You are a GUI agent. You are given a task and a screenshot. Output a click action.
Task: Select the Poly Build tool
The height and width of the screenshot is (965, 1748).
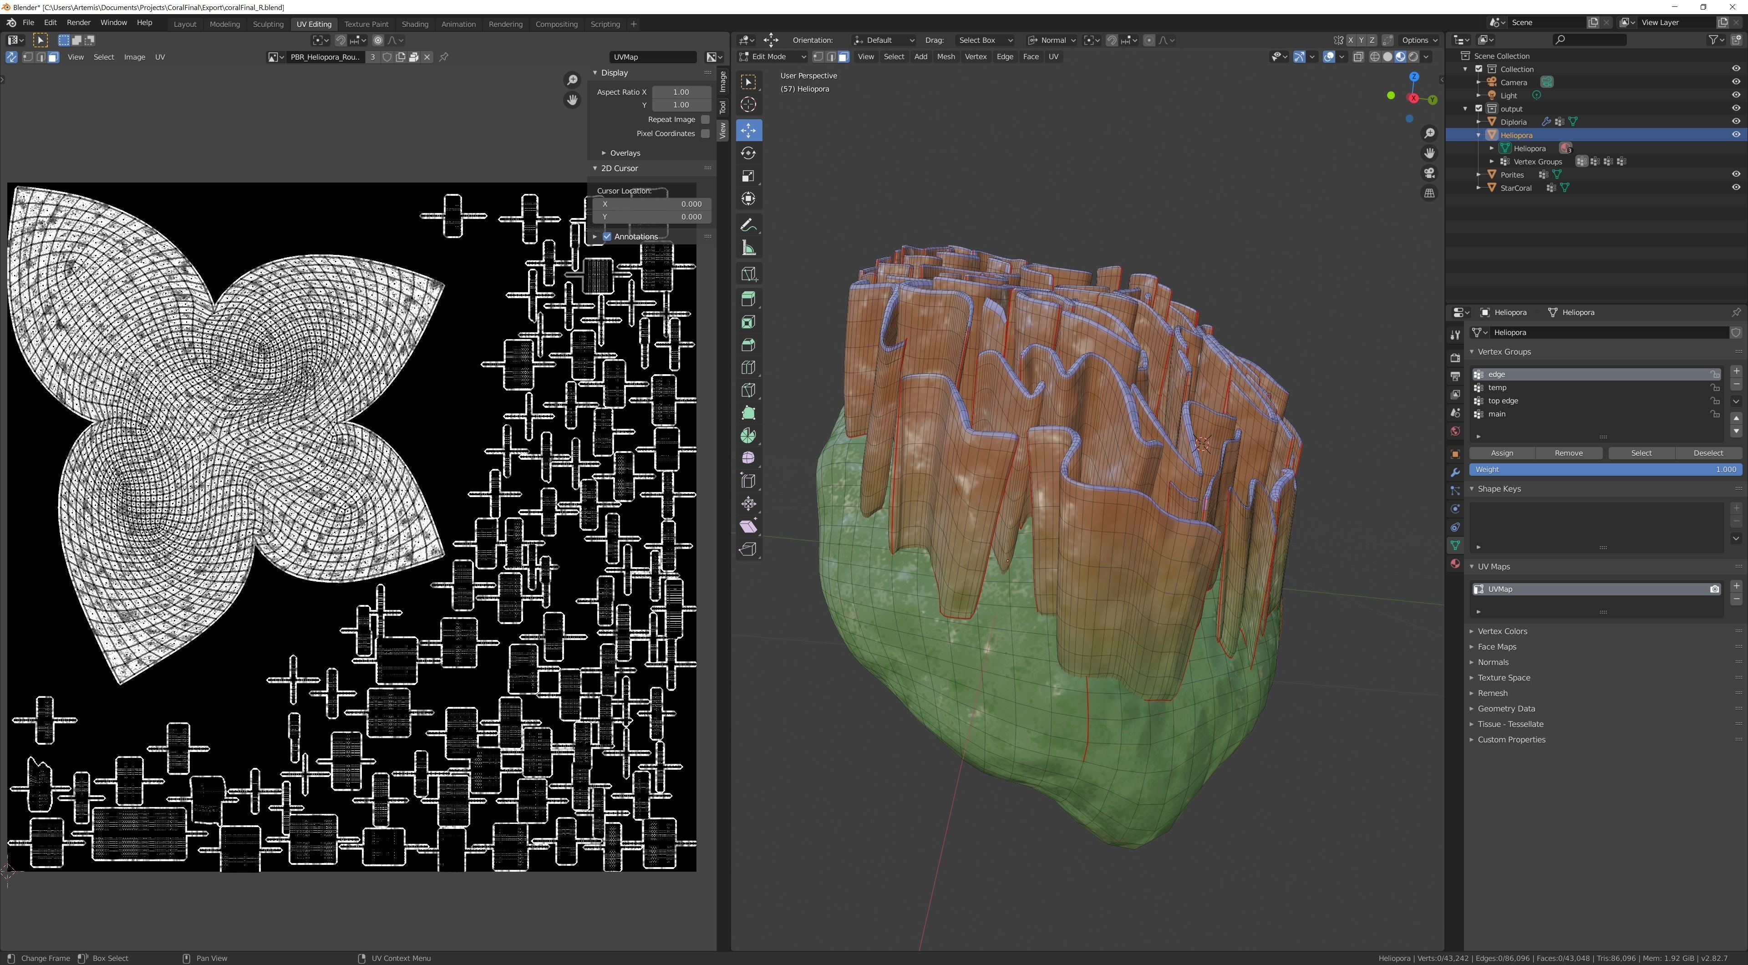point(748,413)
